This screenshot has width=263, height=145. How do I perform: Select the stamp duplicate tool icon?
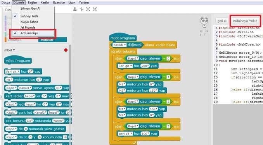(x=75, y=9)
